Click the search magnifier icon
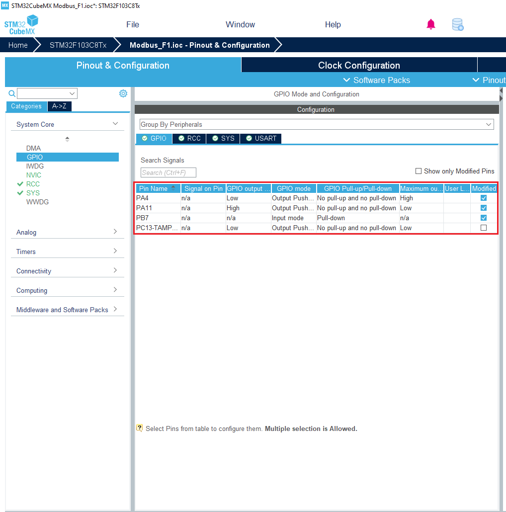The width and height of the screenshot is (506, 512). (x=12, y=94)
